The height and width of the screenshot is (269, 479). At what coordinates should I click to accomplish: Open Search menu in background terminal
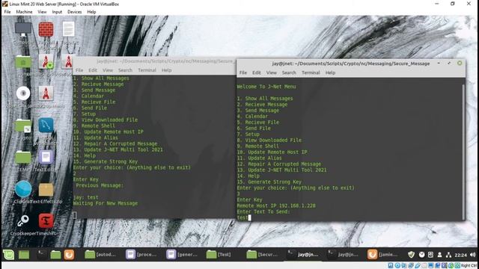click(x=125, y=70)
